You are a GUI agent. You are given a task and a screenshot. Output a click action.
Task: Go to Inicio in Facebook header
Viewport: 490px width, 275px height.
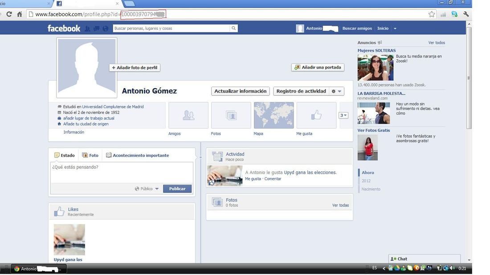coord(383,28)
